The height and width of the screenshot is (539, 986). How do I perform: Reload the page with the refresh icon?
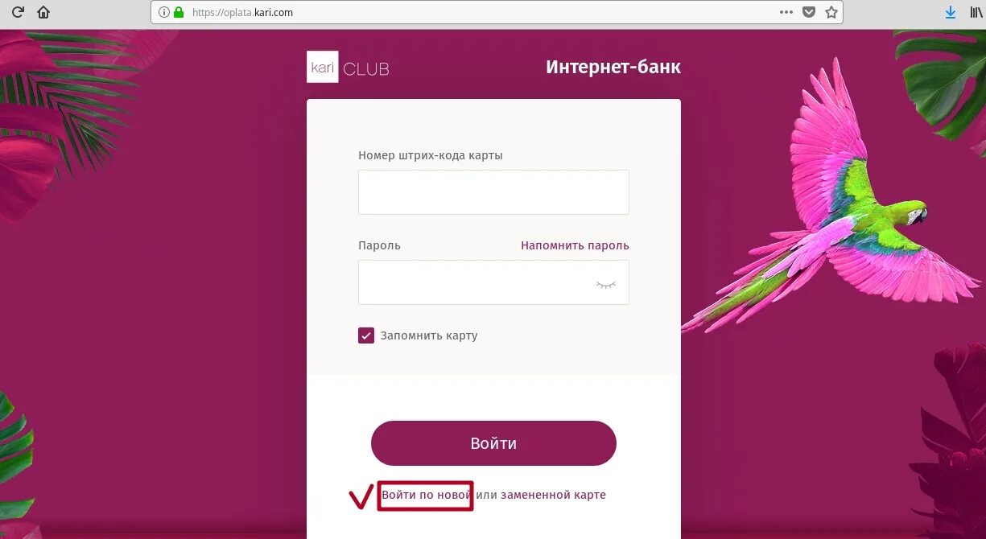(x=18, y=12)
